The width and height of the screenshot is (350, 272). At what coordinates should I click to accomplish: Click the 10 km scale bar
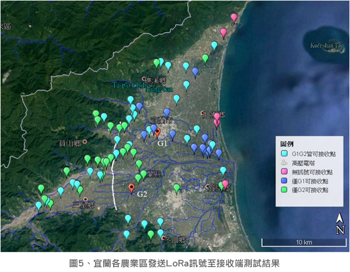[304, 243]
